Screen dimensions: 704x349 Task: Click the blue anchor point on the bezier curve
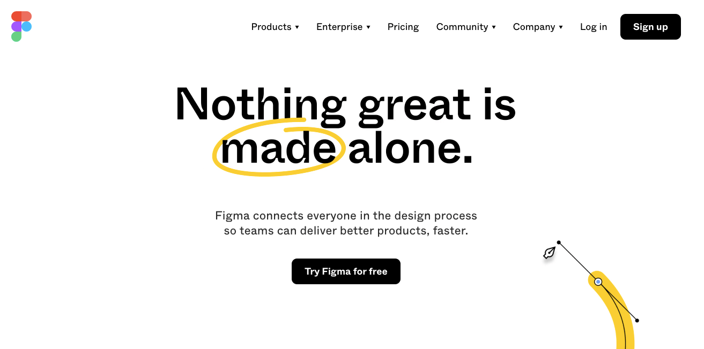(x=598, y=282)
